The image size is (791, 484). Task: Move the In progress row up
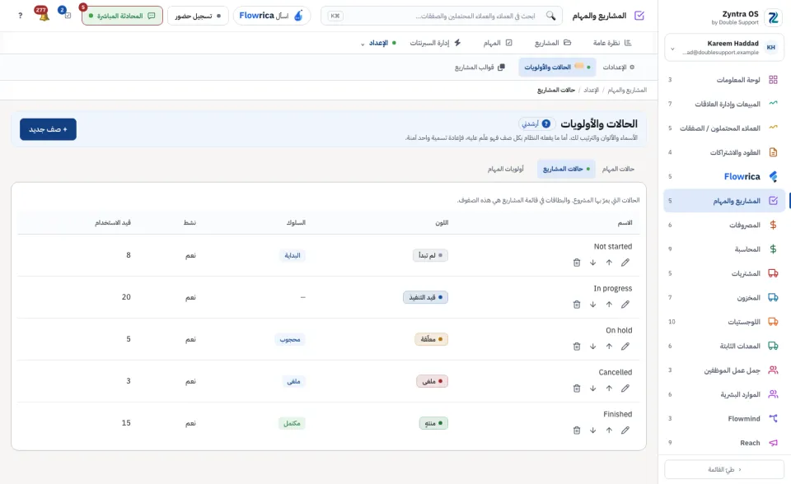coord(609,304)
